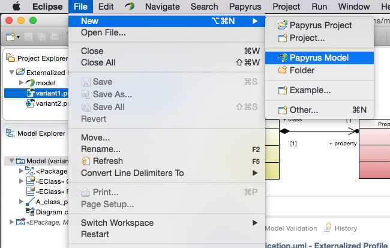Collapse the Externalized project tree node

(x=11, y=72)
